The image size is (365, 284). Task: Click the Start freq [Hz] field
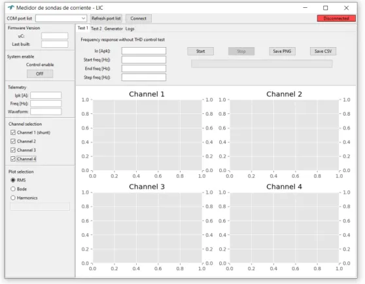(144, 60)
